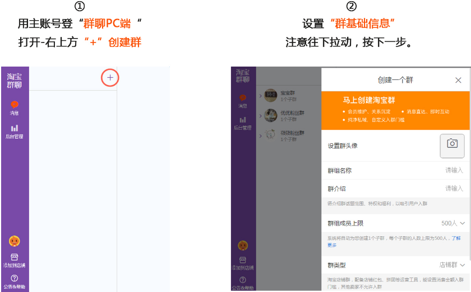Viewport: 471px width, 292px height.
Task: Click the 创建一个群 dialog title
Action: 395,80
